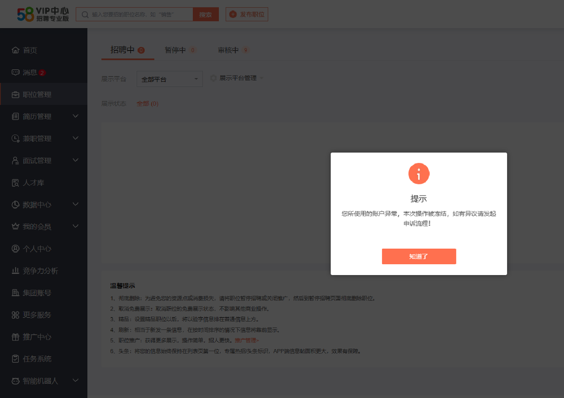Open the 更多服务 grid icon
Viewport: 564px width, 398px height.
click(16, 315)
